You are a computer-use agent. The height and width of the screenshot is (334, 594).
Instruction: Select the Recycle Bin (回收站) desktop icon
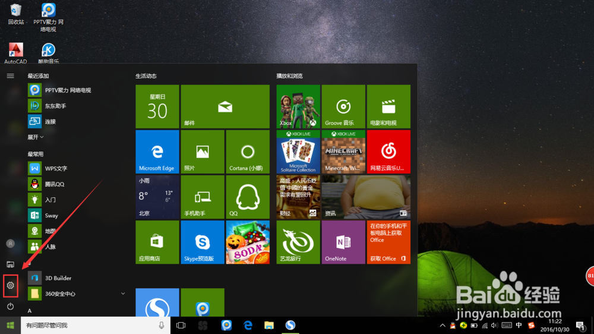tap(16, 14)
